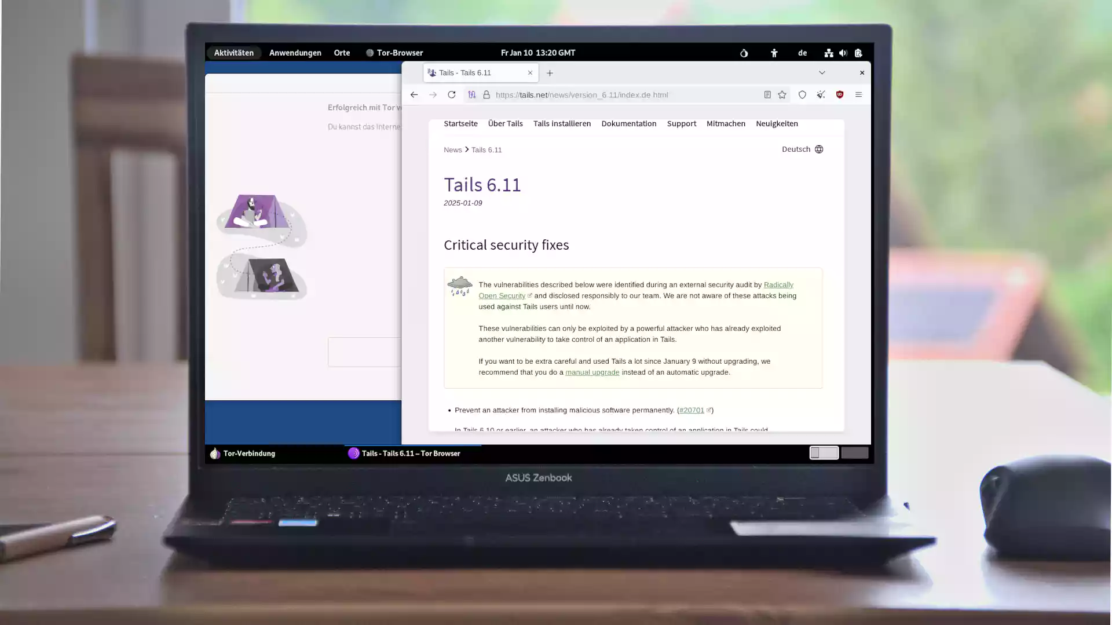Image resolution: width=1112 pixels, height=625 pixels.
Task: Click the network icon in top bar
Action: 829,53
